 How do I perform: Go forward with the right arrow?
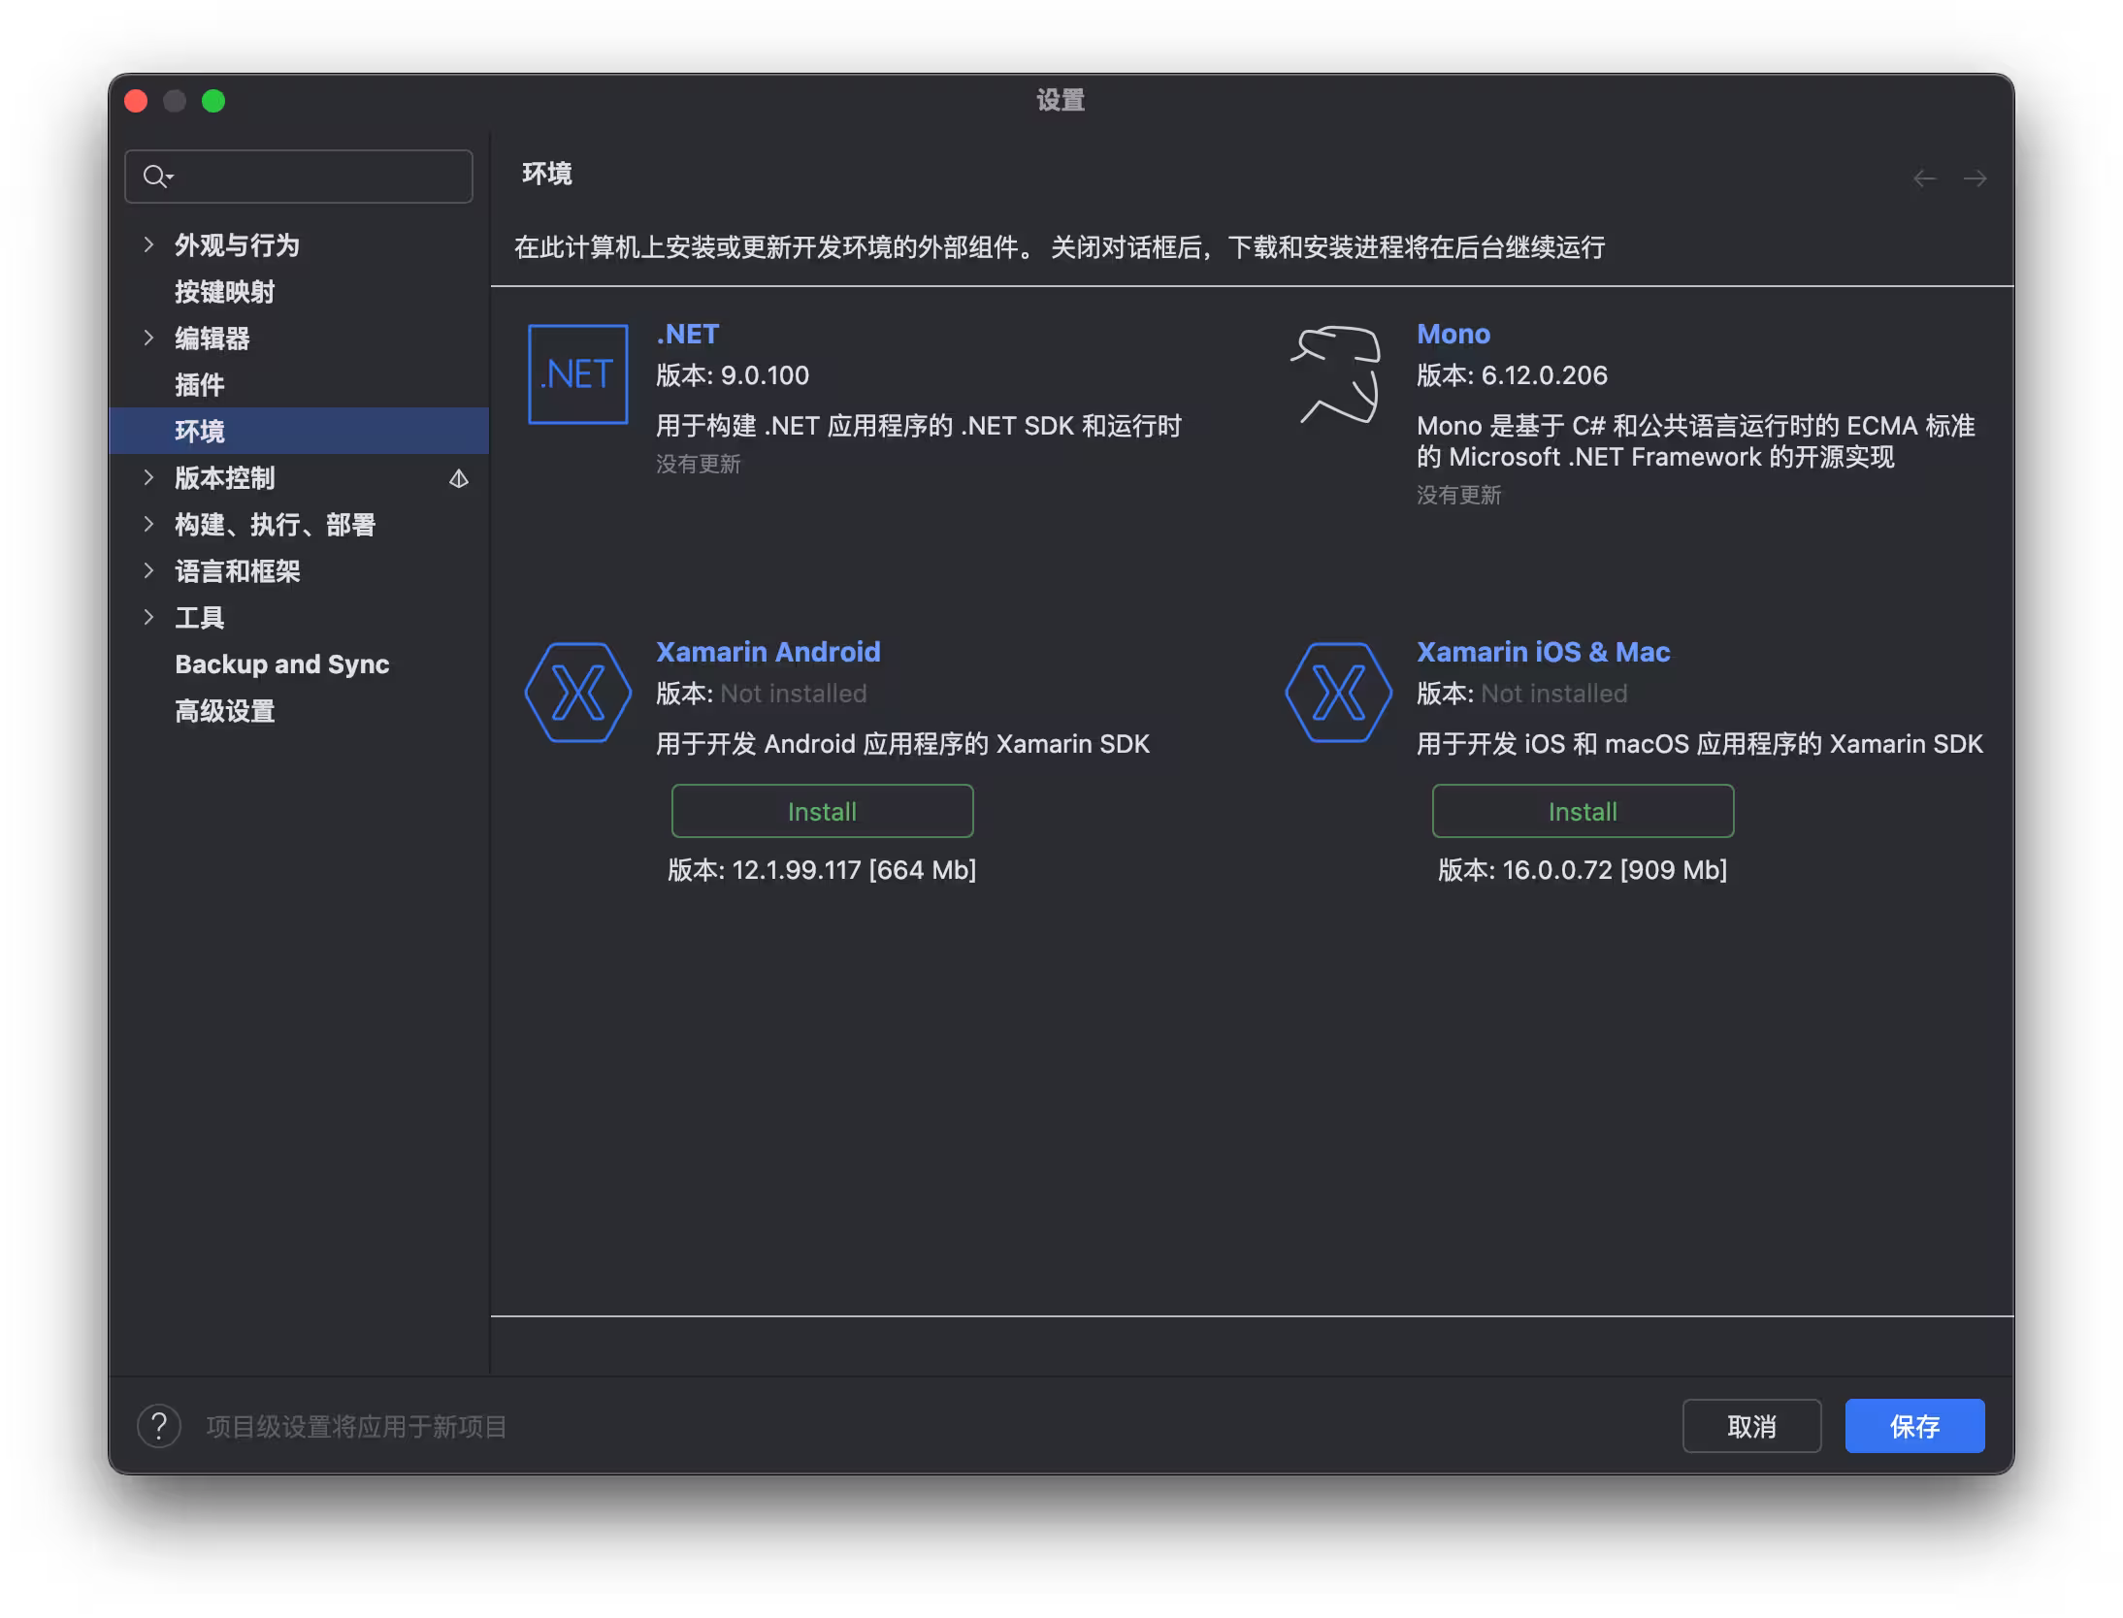(1975, 178)
